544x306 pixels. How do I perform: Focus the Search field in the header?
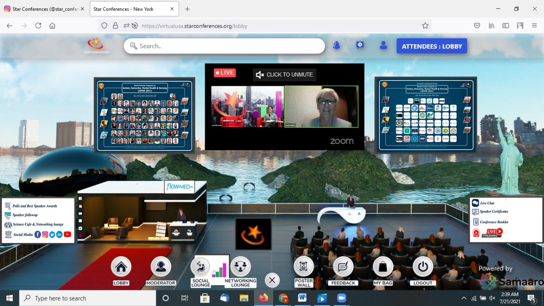point(224,46)
